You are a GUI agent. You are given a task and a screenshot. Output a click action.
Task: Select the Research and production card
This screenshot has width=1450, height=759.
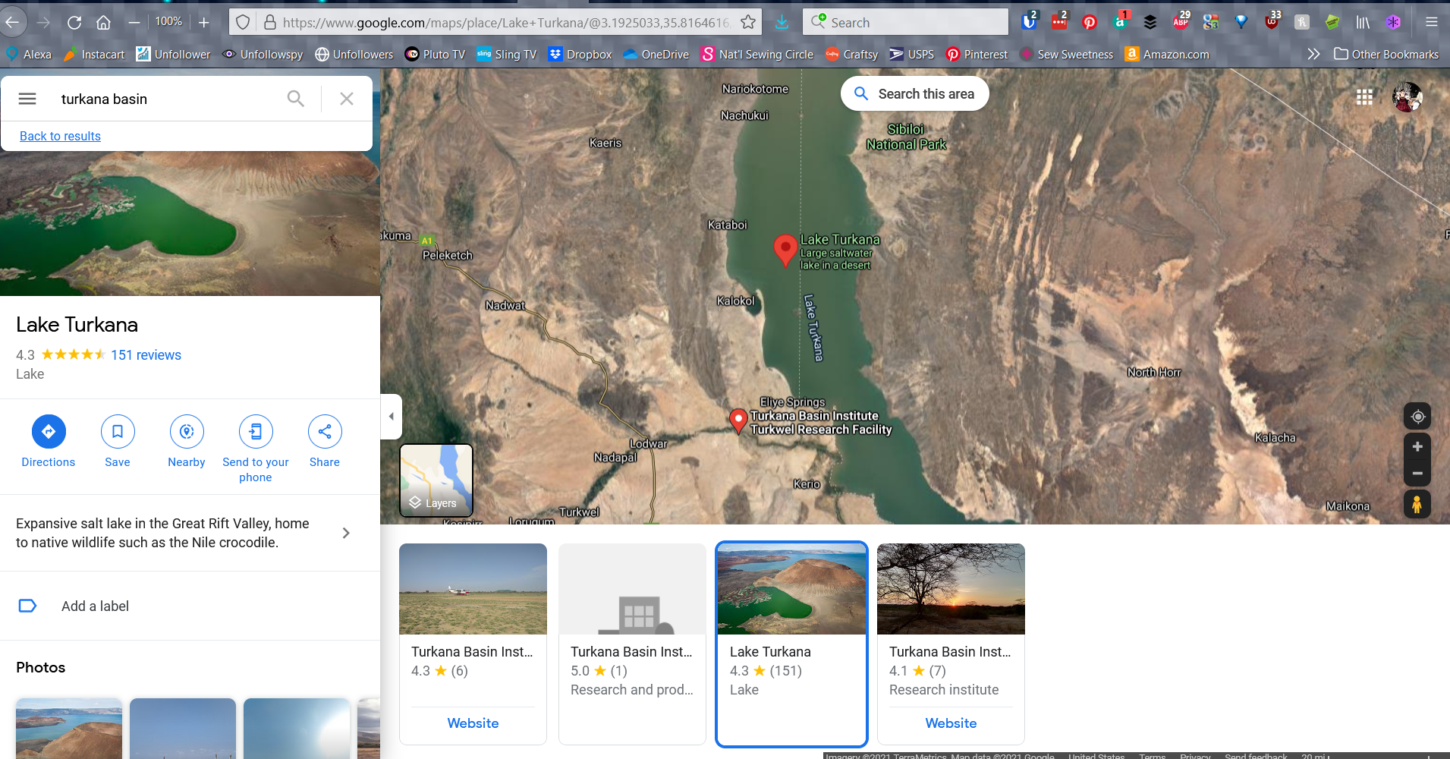tap(632, 644)
